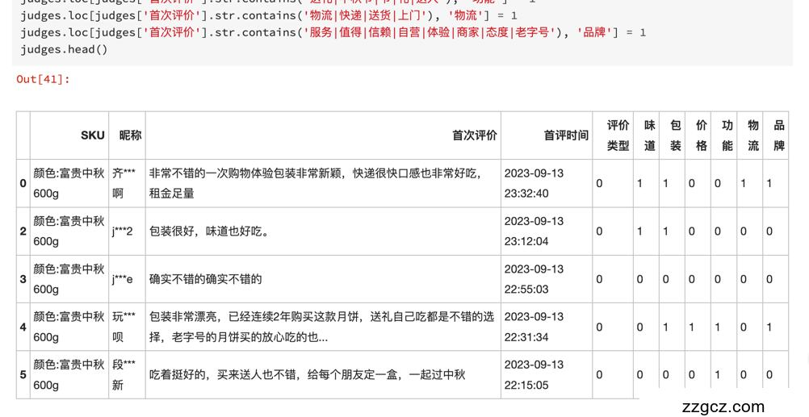Click the timestamp 2023-09-13 22:15:05
Image resolution: width=809 pixels, height=417 pixels.
tap(534, 374)
